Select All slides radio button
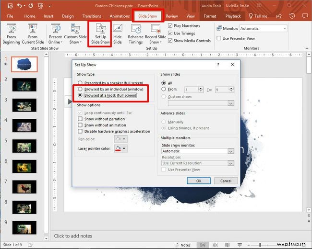The height and width of the screenshot is (249, 312). (164, 83)
